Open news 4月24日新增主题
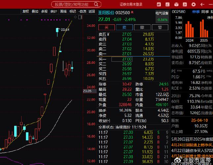Screen dimensions: 213x165 point(192,156)
